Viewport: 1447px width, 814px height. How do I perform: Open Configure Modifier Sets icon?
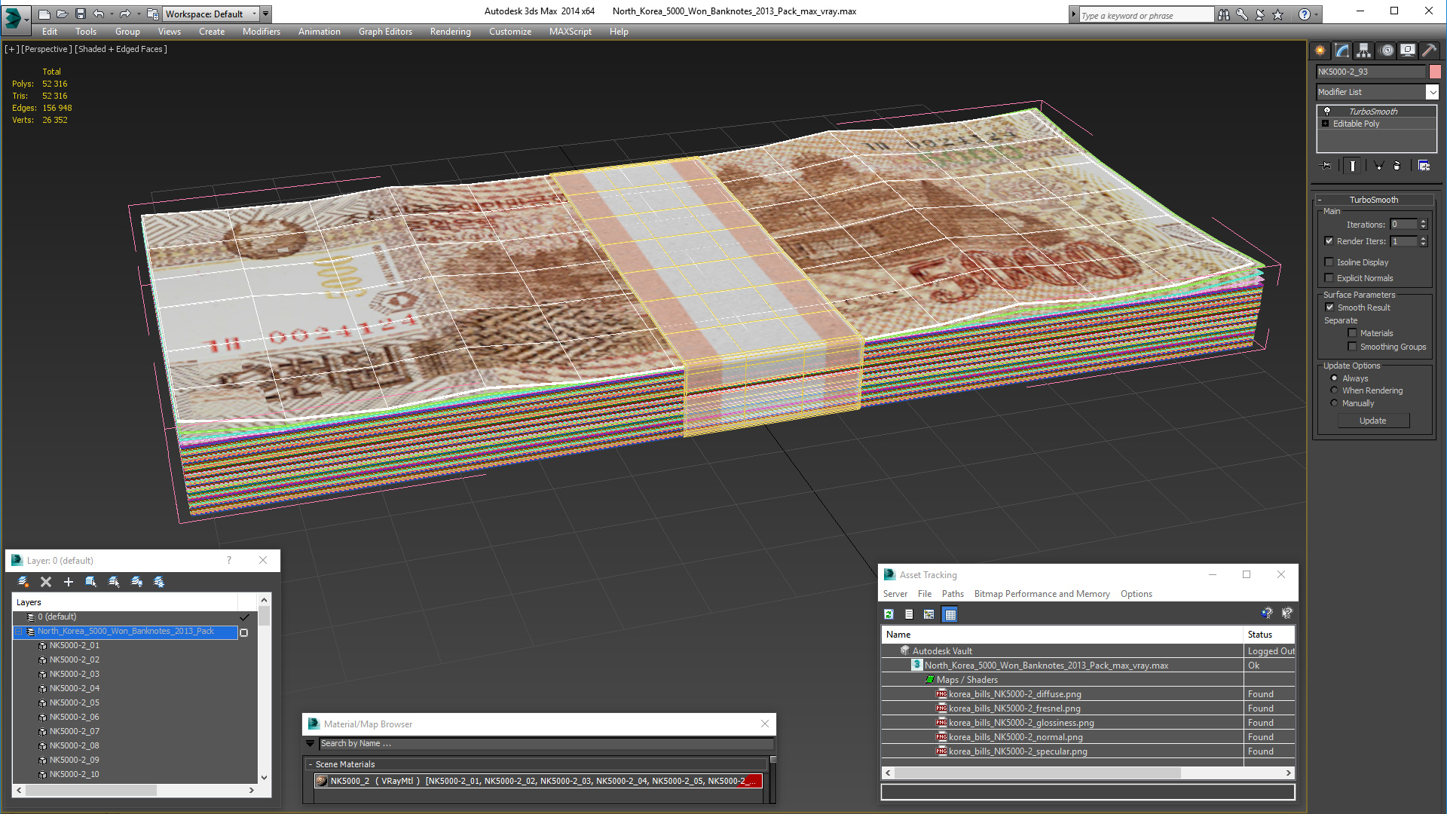pyautogui.click(x=1424, y=166)
